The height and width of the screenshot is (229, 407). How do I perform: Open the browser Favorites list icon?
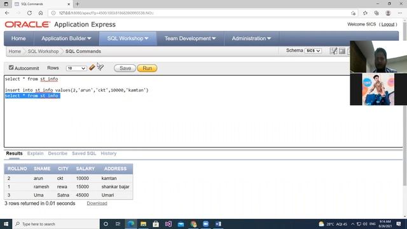tap(365, 13)
